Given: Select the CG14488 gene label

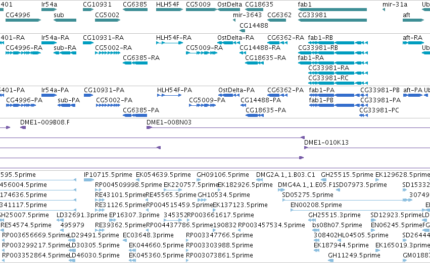Looking at the screenshot, I should tap(254, 25).
